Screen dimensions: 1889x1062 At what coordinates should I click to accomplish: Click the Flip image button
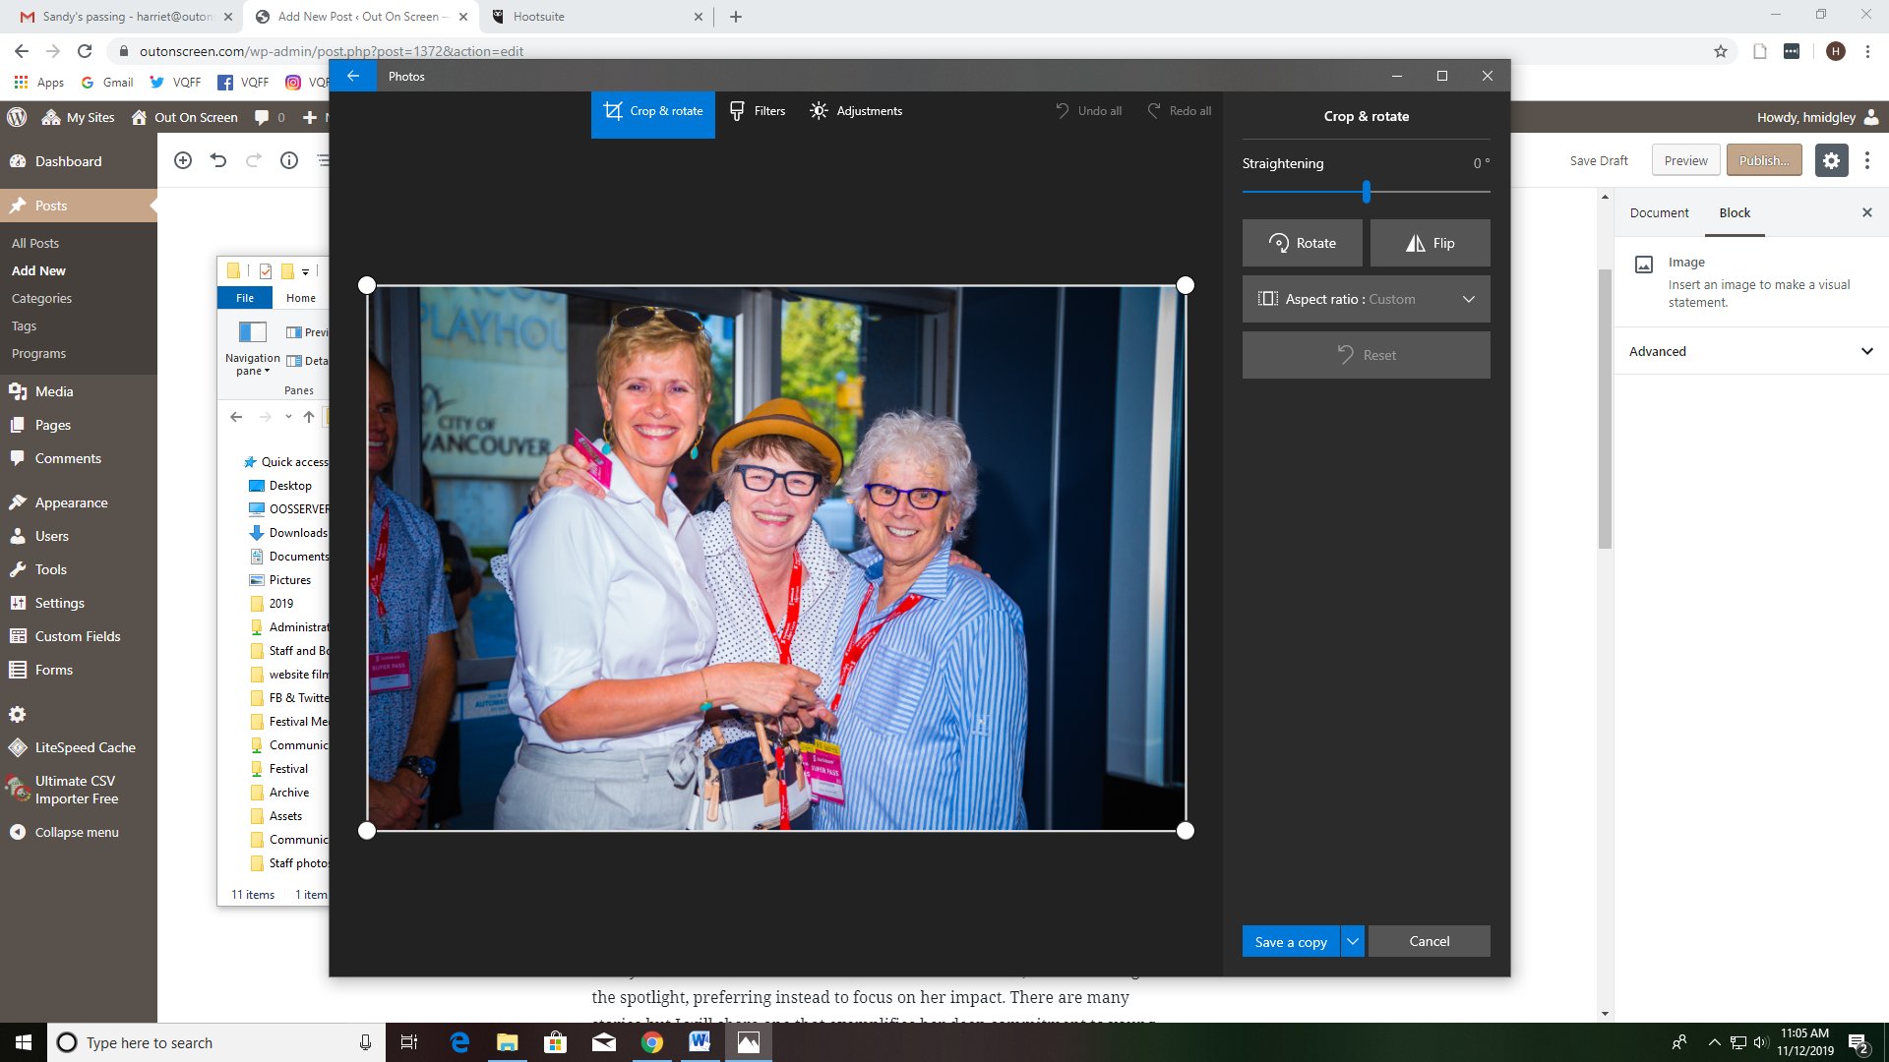click(x=1430, y=243)
